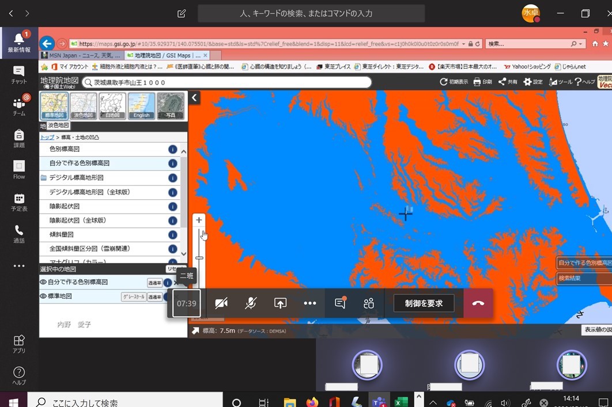Select the 傾斜量図 layer row
Viewport: 612px width, 407px height.
[109, 235]
